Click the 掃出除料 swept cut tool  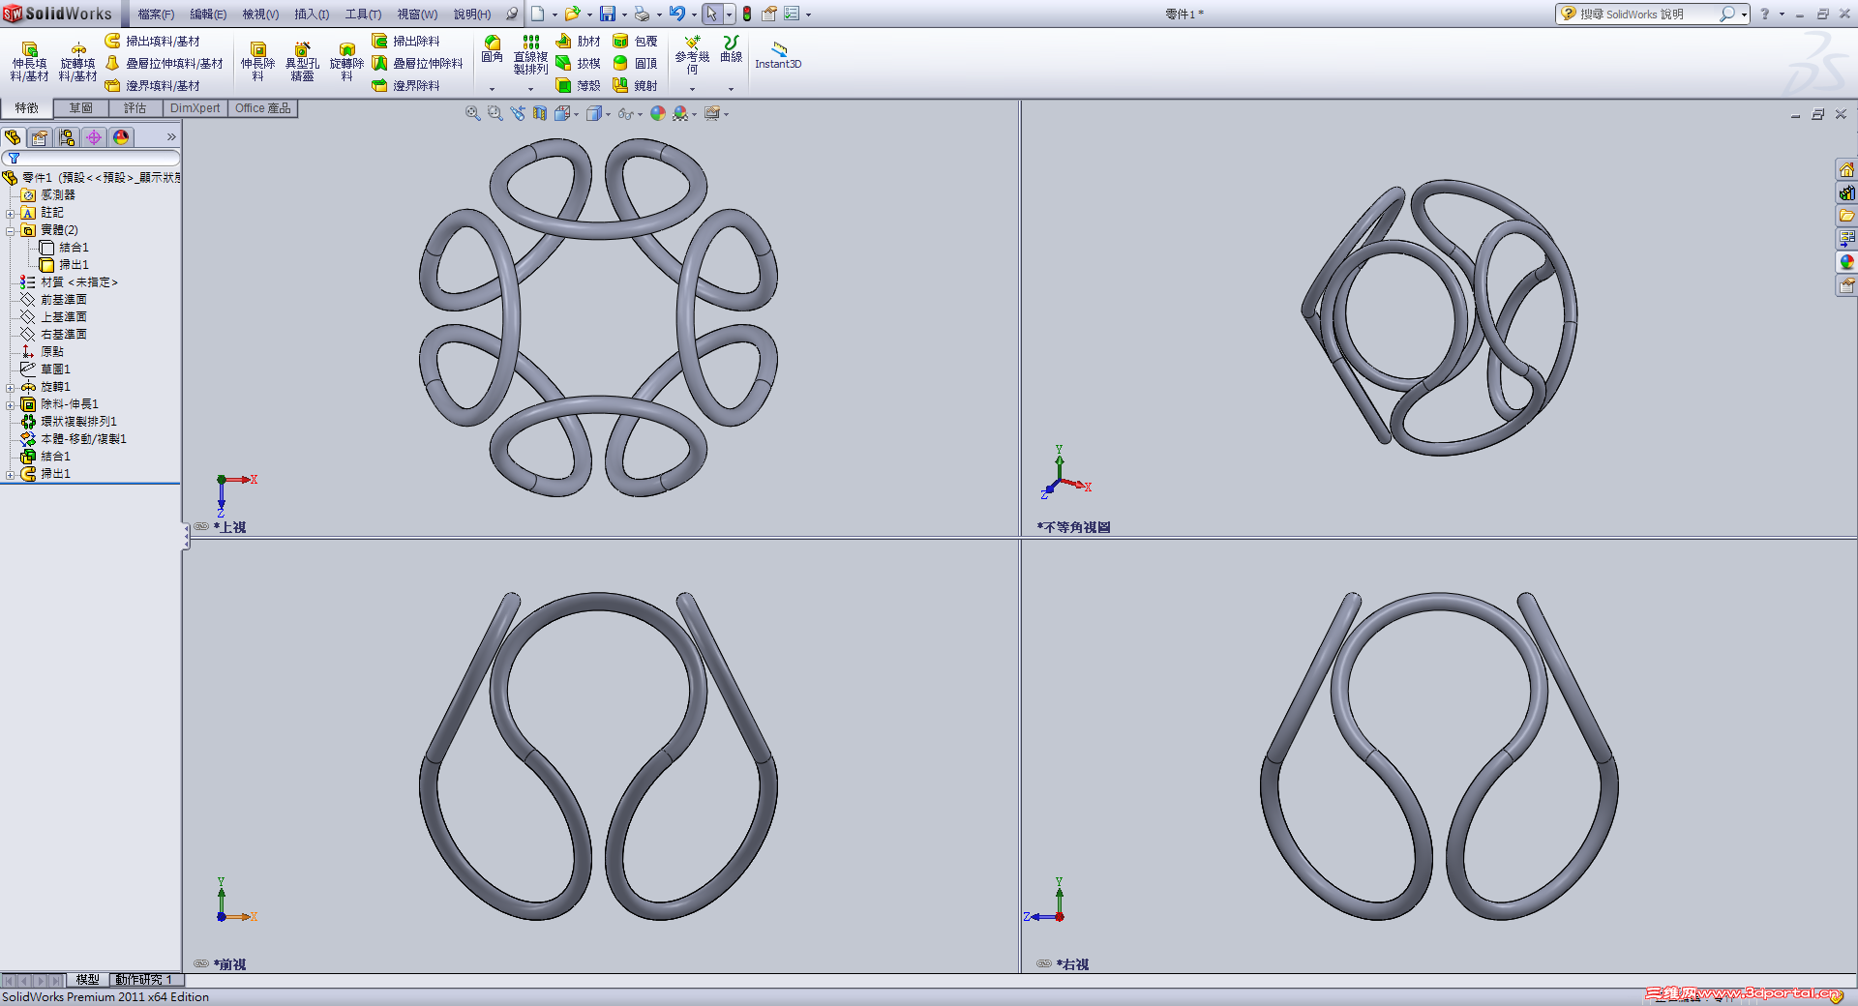406,41
